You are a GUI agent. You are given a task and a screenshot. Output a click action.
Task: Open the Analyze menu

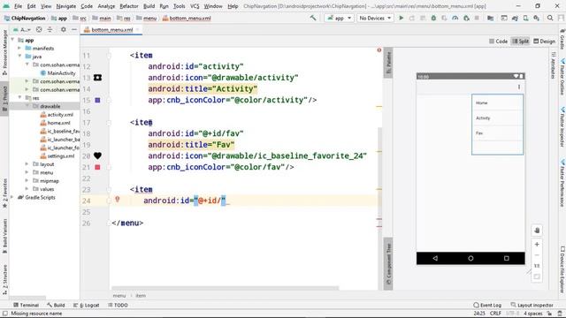pos(106,6)
